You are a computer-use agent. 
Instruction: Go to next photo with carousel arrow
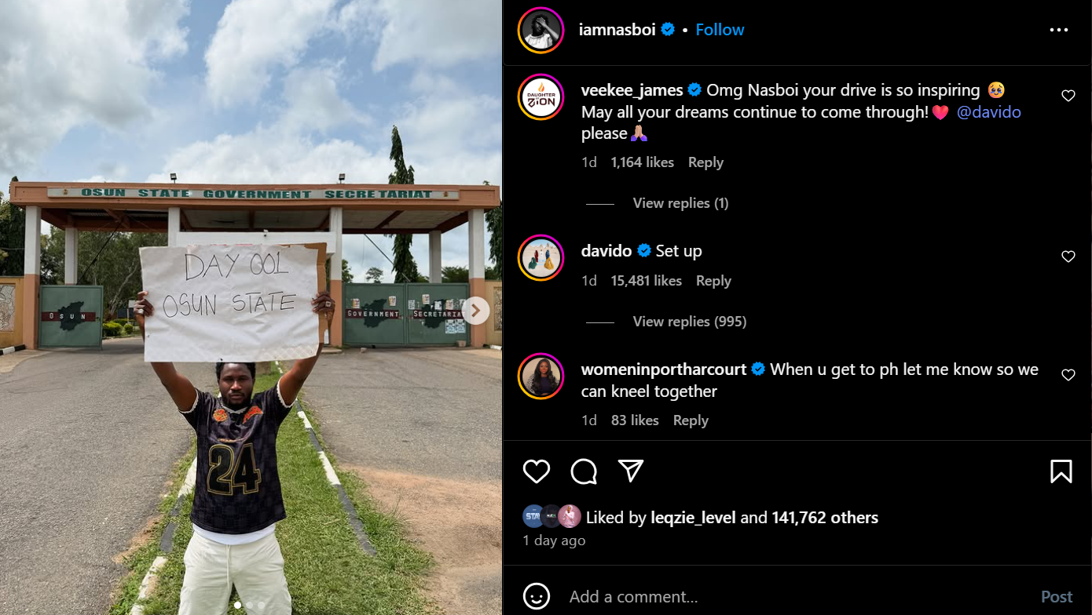coord(476,311)
